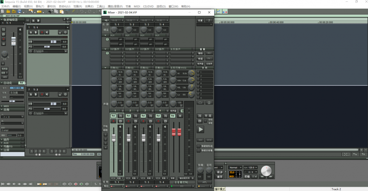Select the mouse pointer tool icon
The image size is (368, 191).
pyautogui.click(x=31, y=11)
